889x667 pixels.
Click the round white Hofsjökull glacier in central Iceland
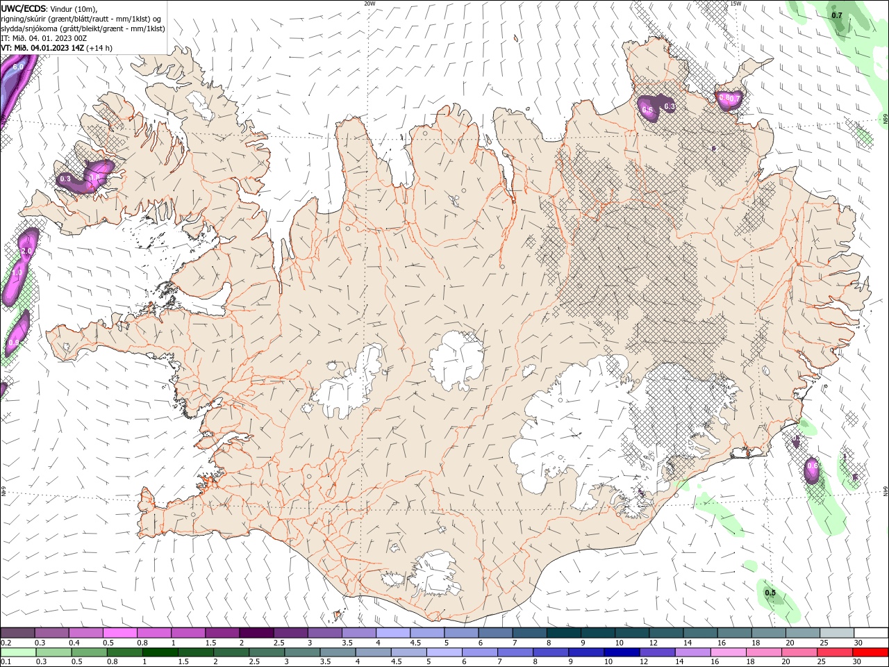(x=456, y=361)
